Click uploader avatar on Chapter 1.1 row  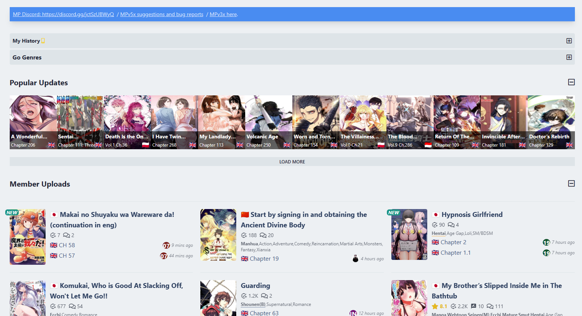click(546, 253)
